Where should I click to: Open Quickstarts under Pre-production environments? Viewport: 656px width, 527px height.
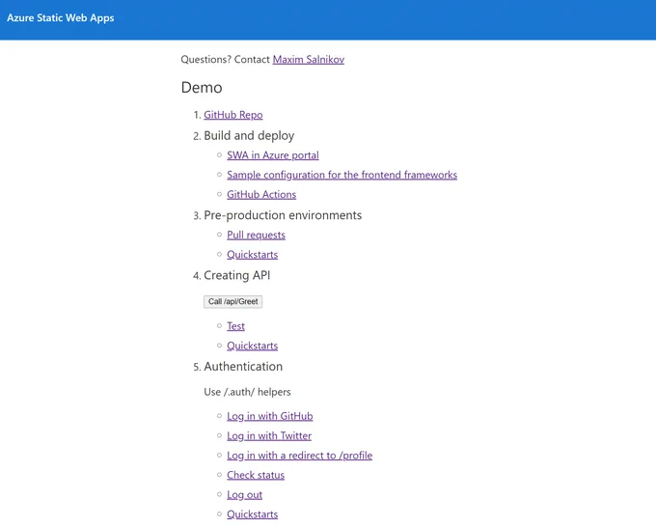pos(253,255)
